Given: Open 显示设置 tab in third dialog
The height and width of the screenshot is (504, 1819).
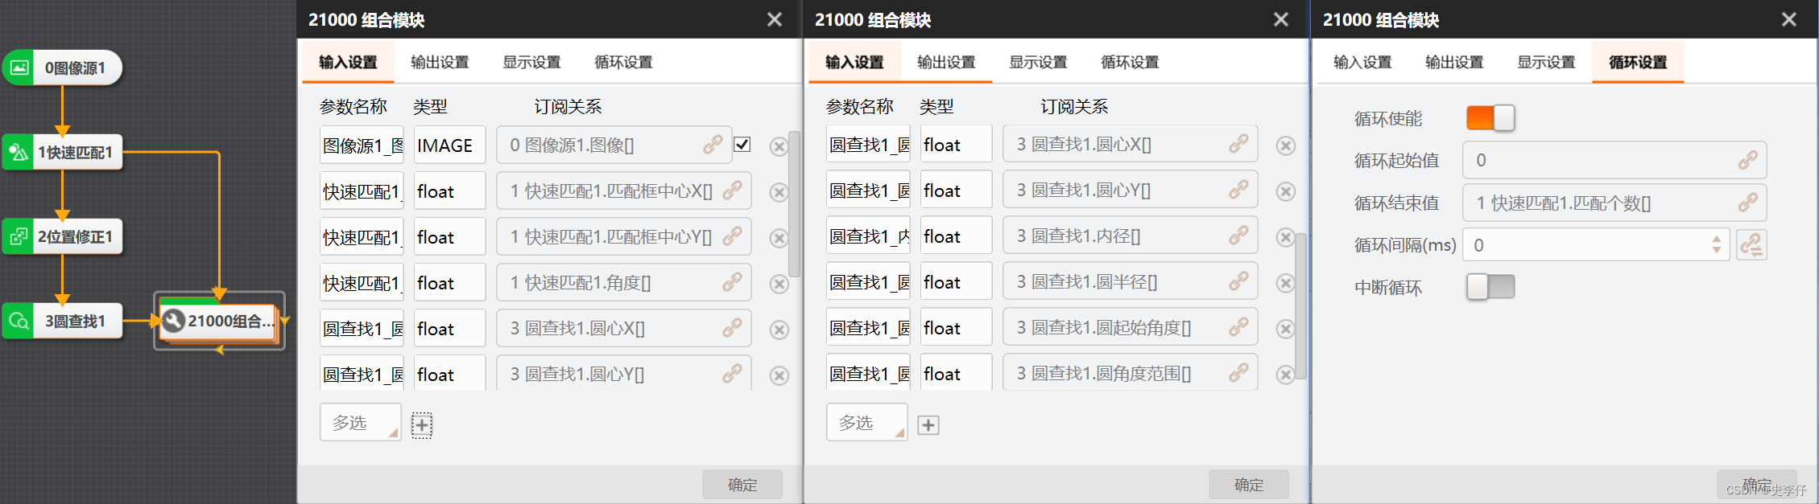Looking at the screenshot, I should coord(1546,62).
